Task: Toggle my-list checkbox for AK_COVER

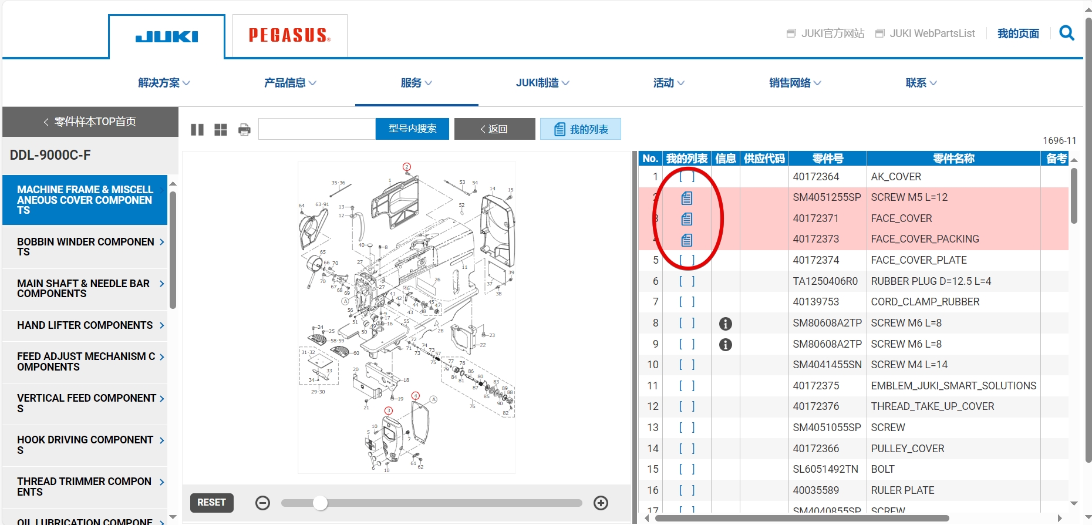Action: pyautogui.click(x=686, y=177)
